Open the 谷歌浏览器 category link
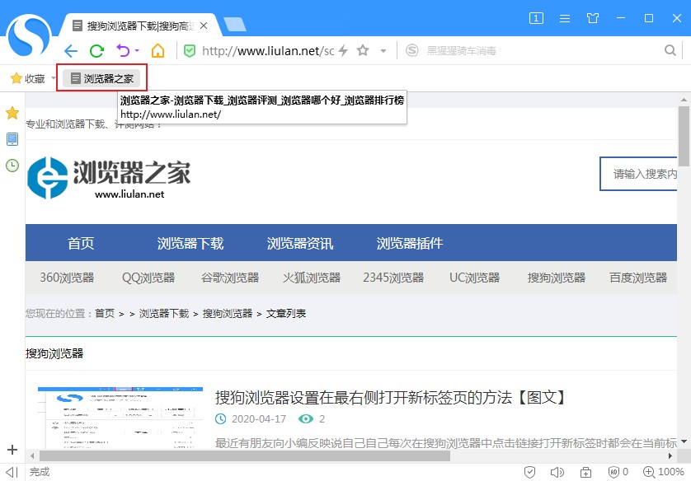Viewport: 691px width, 481px height. (x=230, y=278)
